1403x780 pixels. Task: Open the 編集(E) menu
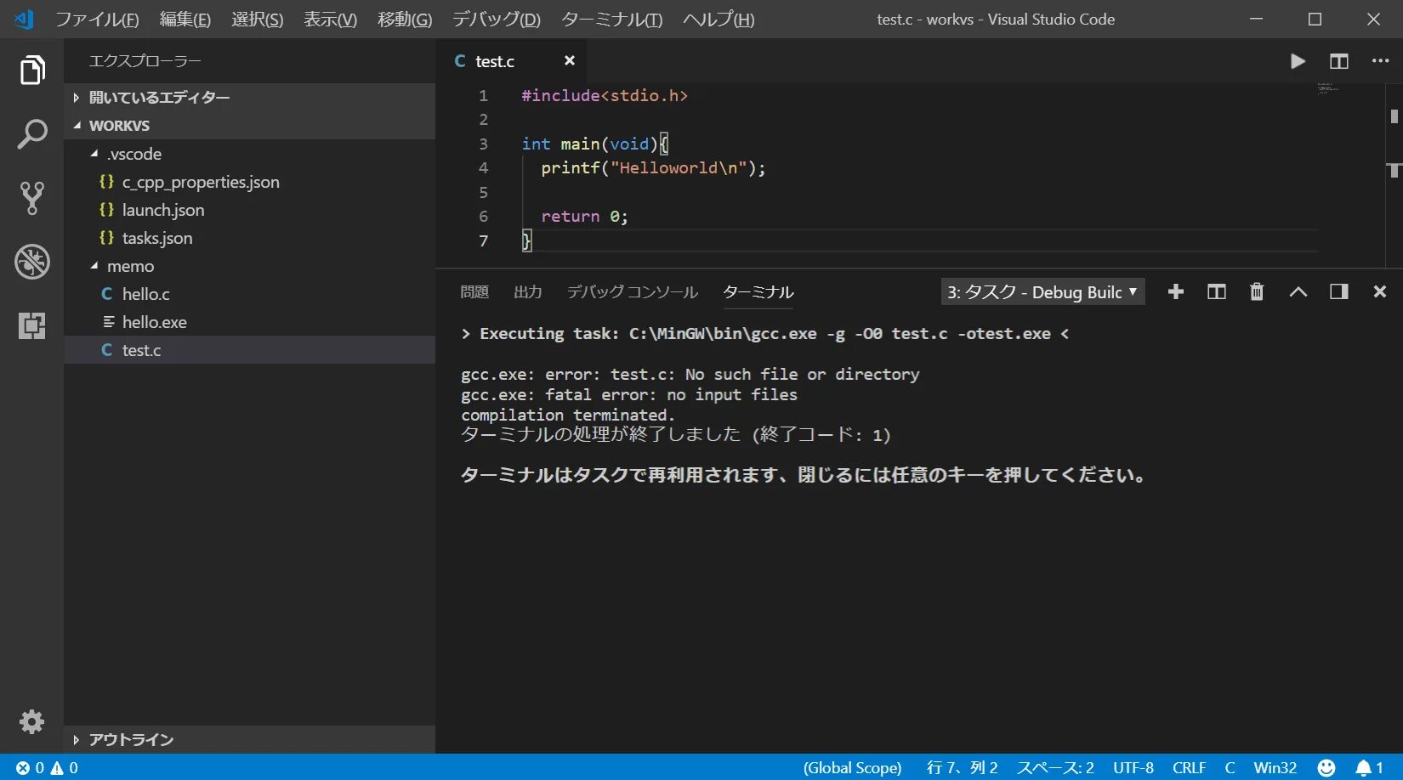click(185, 20)
